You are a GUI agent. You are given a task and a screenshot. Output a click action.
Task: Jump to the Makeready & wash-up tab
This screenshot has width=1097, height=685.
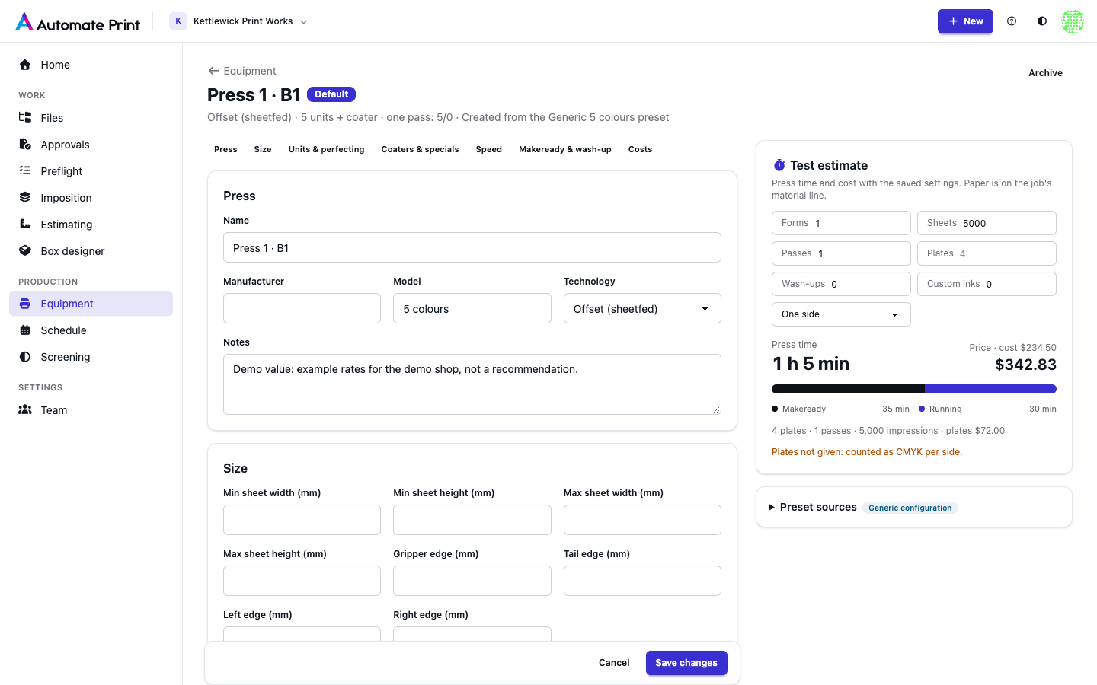565,149
